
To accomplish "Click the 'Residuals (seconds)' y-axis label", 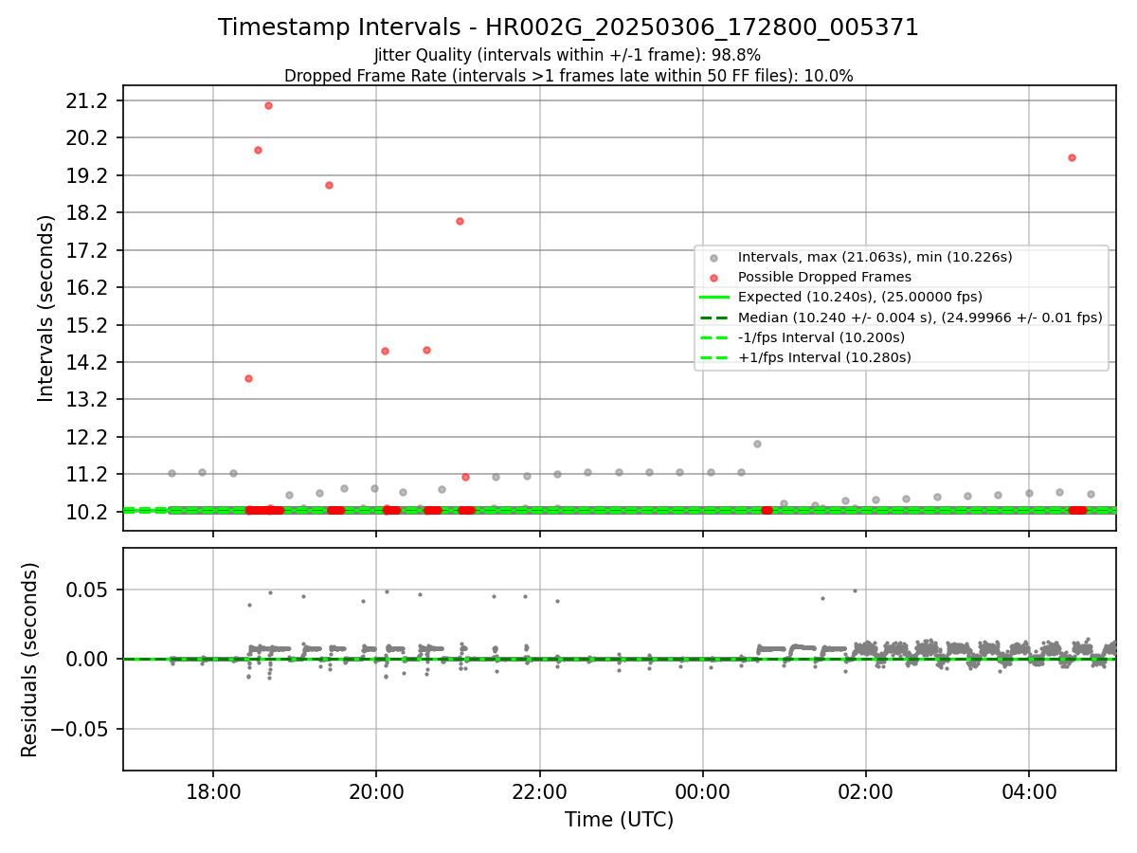I will coord(30,660).
